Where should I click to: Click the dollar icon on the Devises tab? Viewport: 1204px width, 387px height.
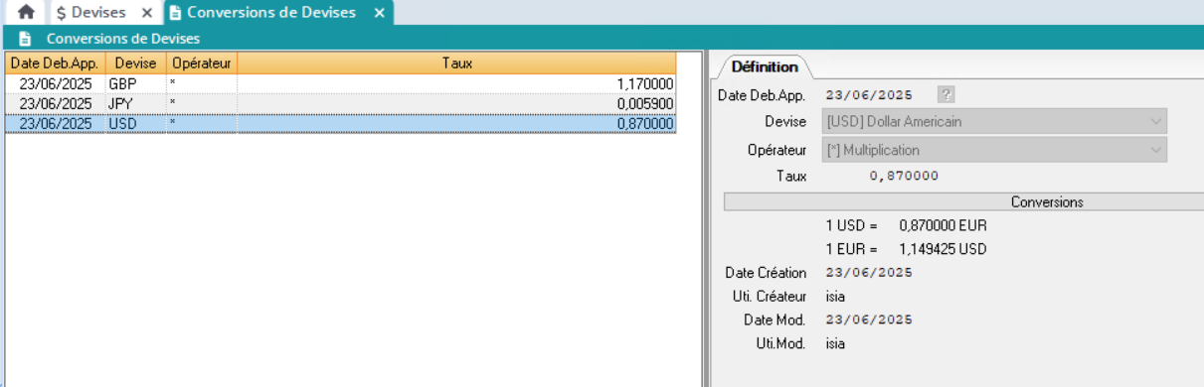coord(61,13)
